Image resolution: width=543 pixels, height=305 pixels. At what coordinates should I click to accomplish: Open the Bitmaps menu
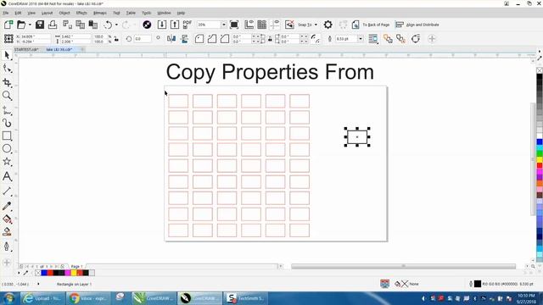pyautogui.click(x=100, y=13)
